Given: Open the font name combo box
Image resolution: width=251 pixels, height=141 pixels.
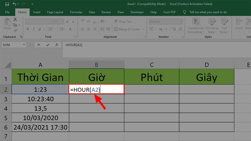Looking at the screenshot, I should [39, 21].
